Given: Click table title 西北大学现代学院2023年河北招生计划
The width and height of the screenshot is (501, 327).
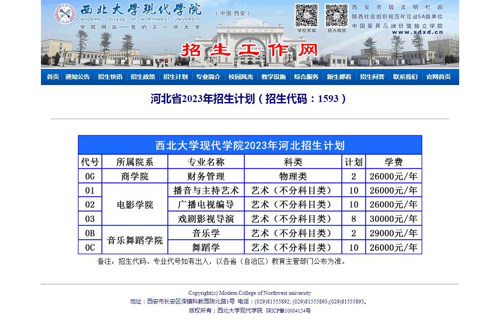Looking at the screenshot, I should pyautogui.click(x=250, y=146).
